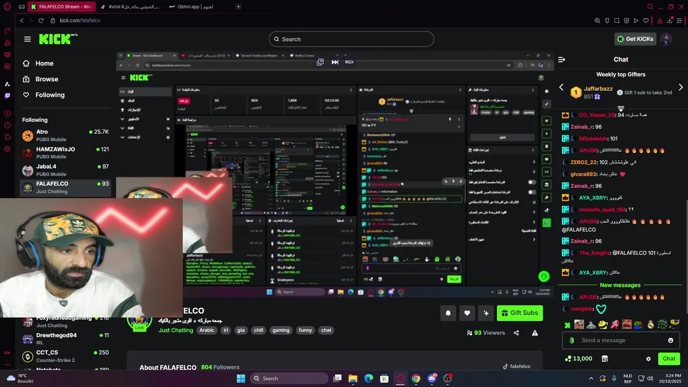Image resolution: width=688 pixels, height=387 pixels.
Task: Focus the Kick Search field
Action: [x=351, y=39]
